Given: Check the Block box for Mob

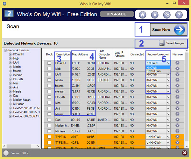Looking at the screenshot, I should pos(49,69).
